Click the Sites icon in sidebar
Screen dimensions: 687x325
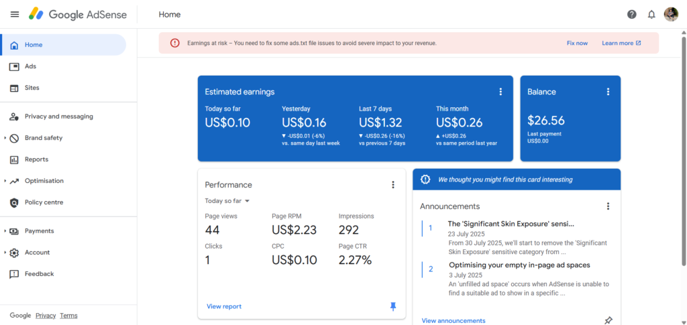(x=14, y=88)
